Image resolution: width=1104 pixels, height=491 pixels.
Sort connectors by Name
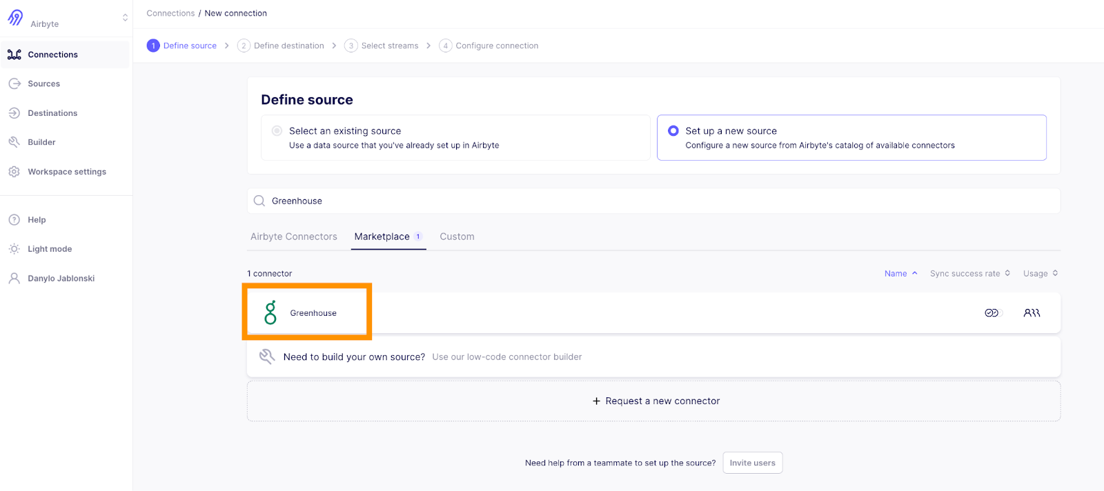[900, 274]
